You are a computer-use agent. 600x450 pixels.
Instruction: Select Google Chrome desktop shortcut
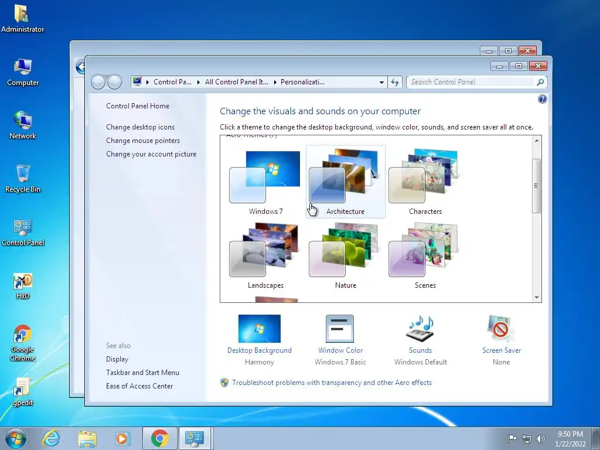(23, 343)
